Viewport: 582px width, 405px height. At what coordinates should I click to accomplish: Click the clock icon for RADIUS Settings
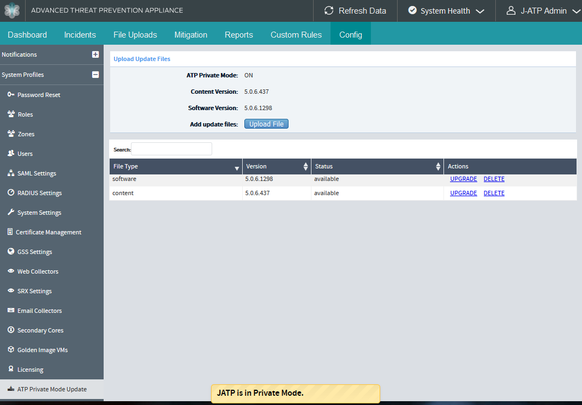11,193
